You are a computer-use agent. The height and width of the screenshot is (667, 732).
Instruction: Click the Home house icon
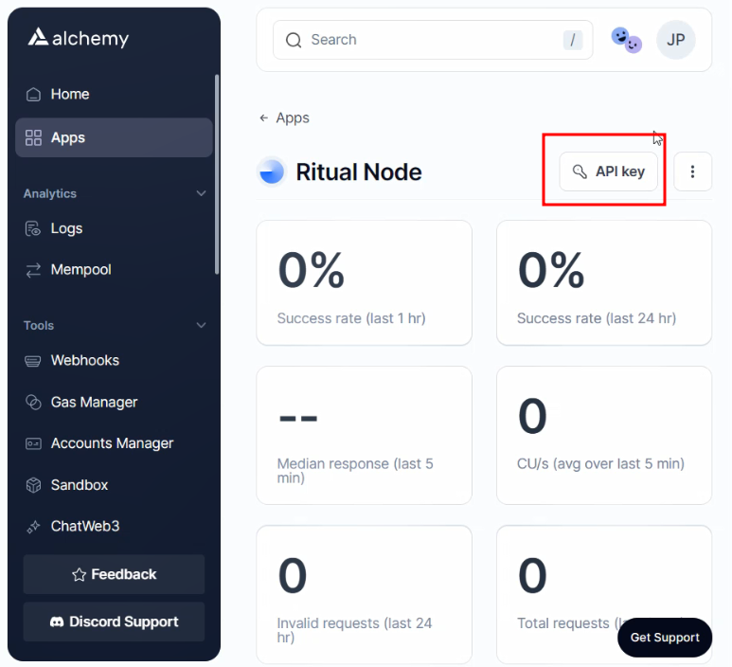[33, 95]
